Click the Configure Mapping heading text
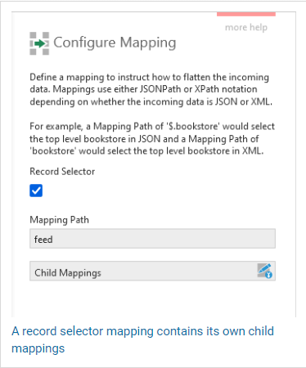Viewport: 306px width, 368px height. pos(115,43)
